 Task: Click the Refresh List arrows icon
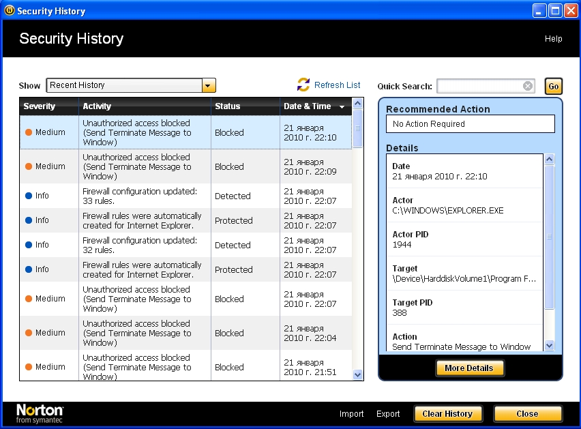(x=303, y=85)
